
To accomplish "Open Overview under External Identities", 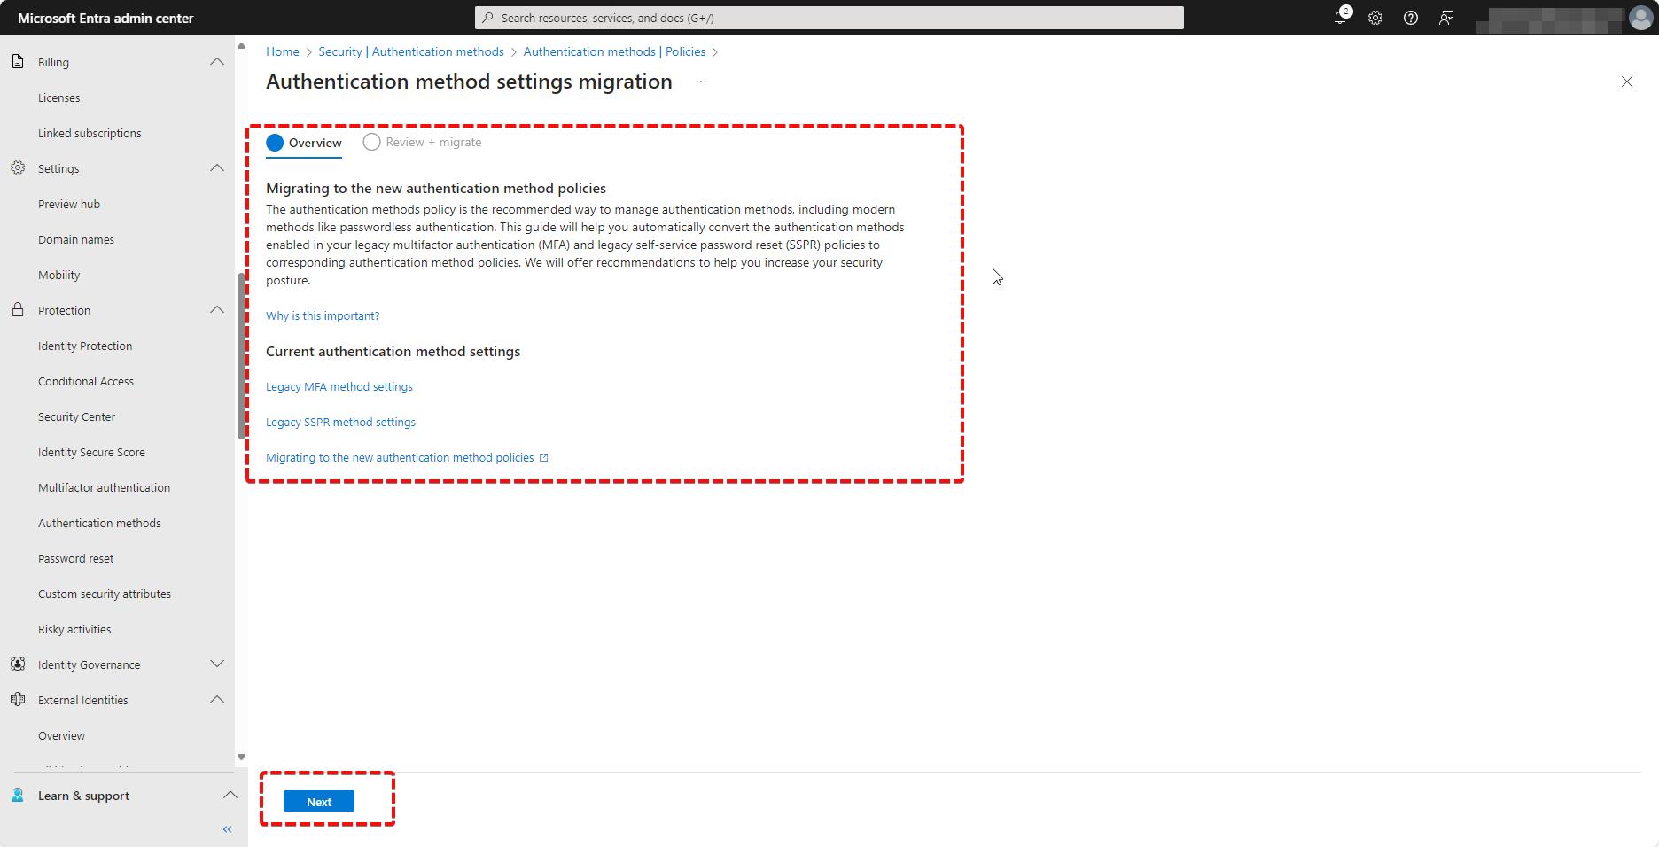I will tap(61, 735).
